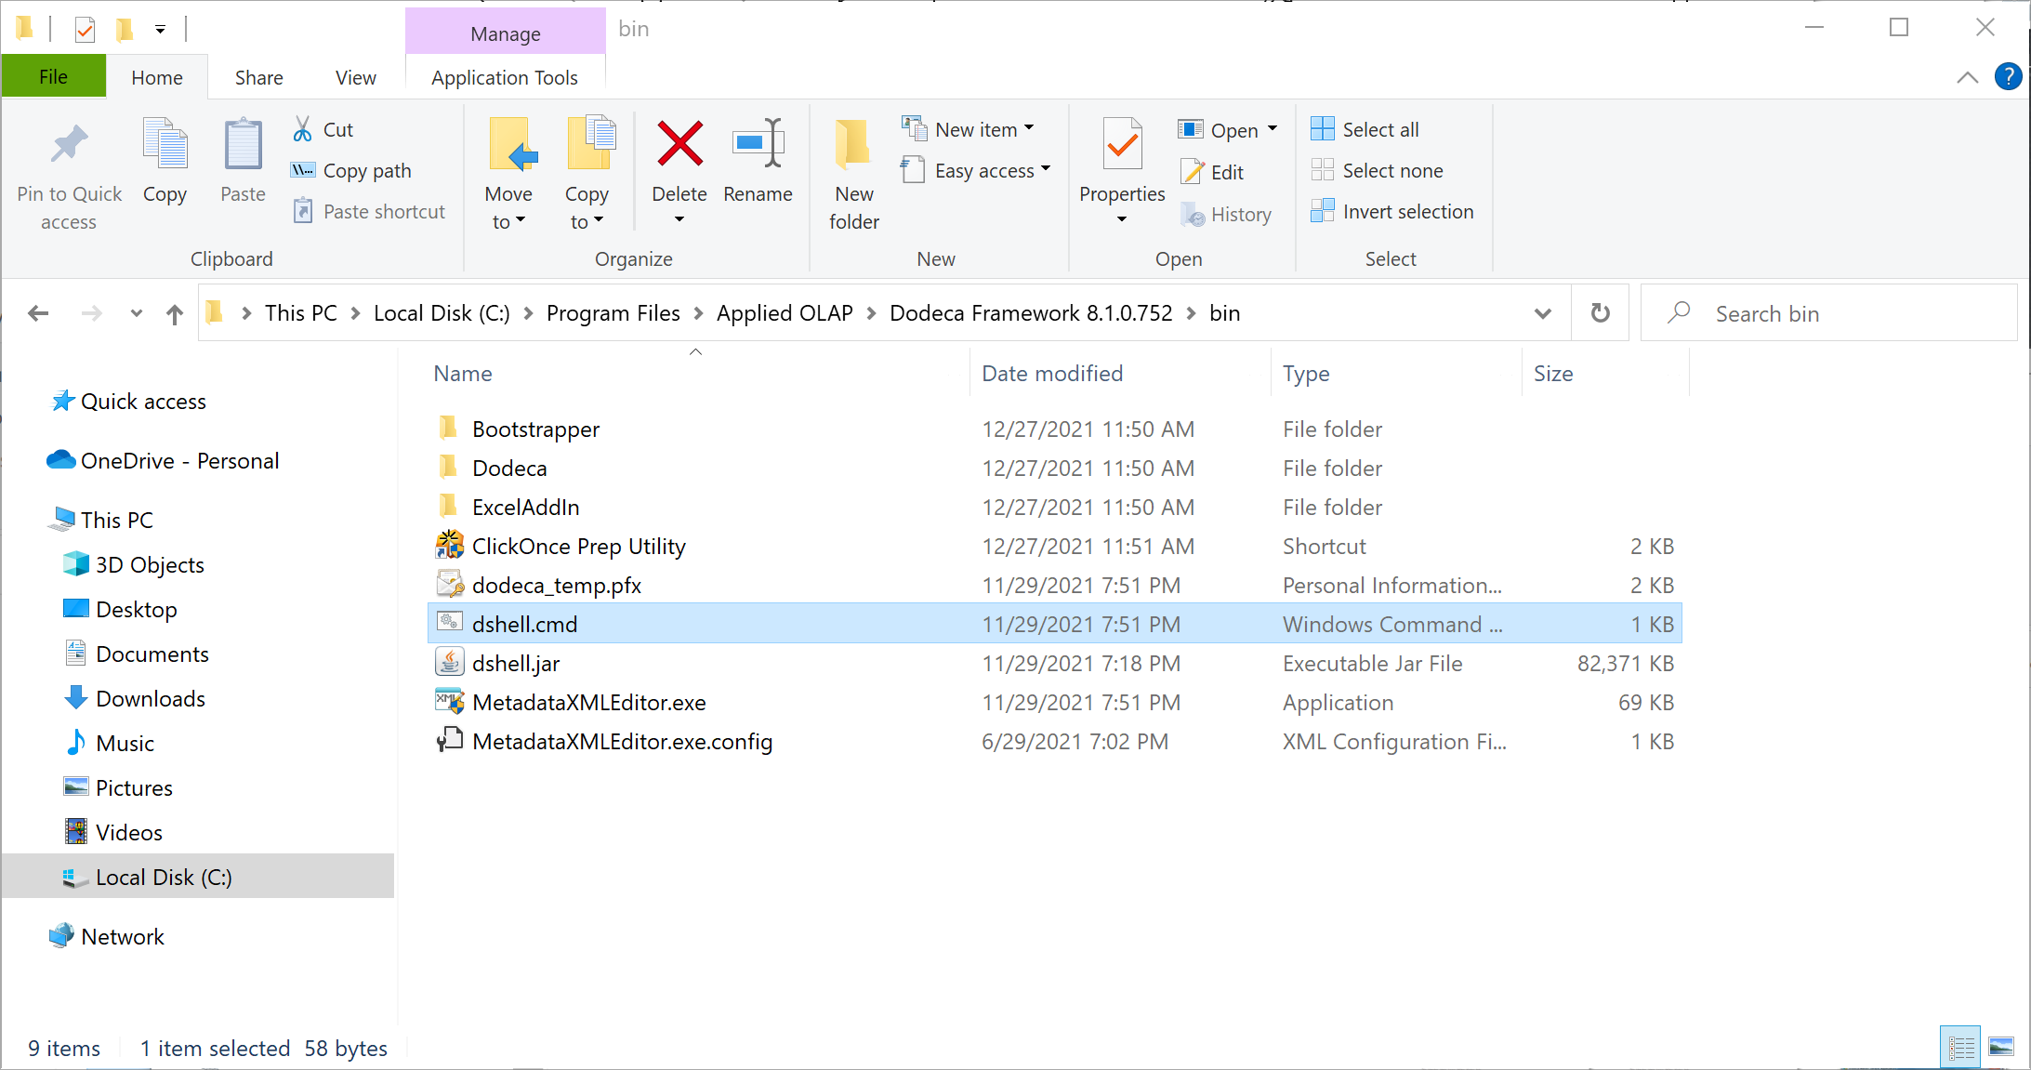Image resolution: width=2031 pixels, height=1070 pixels.
Task: Collapse the ribbon with chevron
Action: (1967, 77)
